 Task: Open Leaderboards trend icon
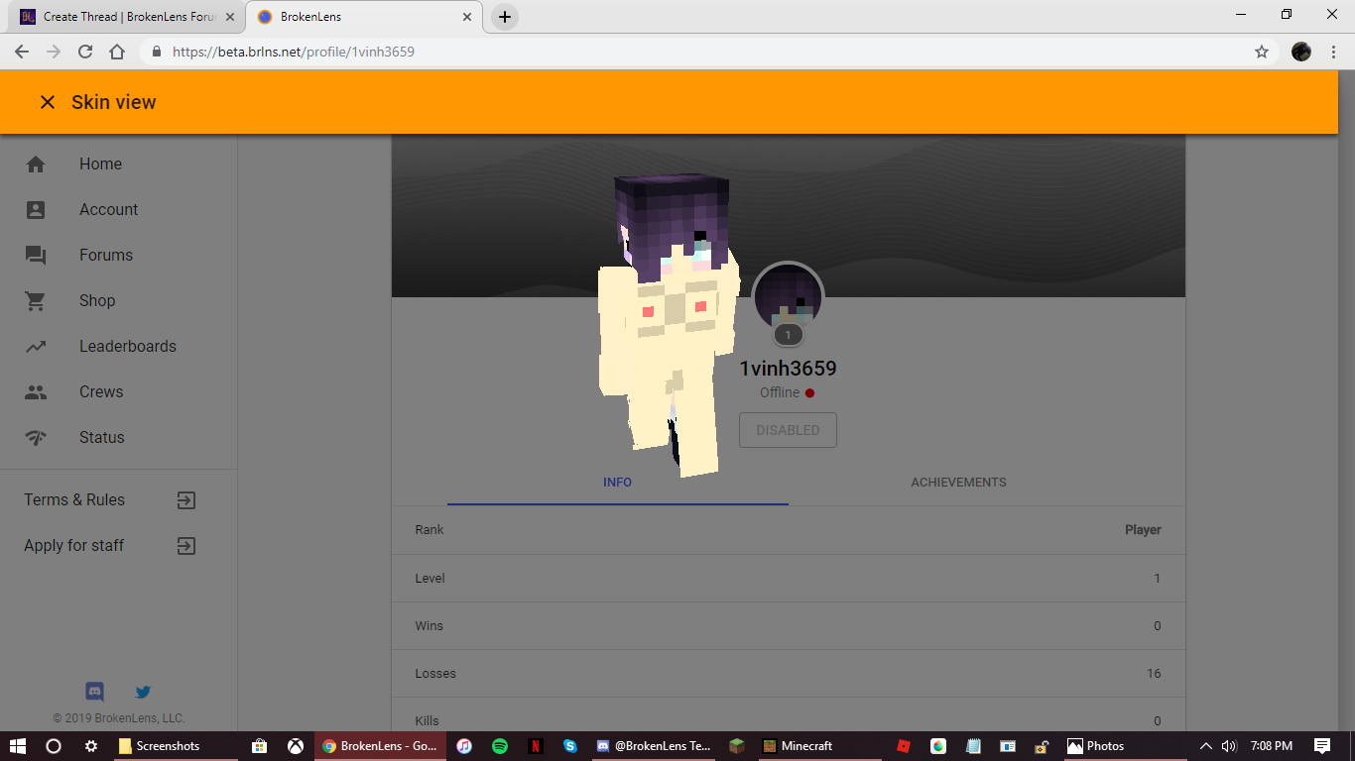(36, 347)
